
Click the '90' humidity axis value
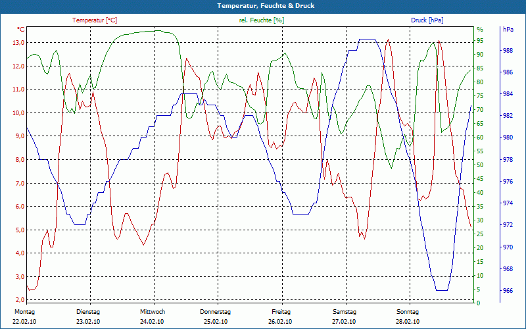coord(480,55)
